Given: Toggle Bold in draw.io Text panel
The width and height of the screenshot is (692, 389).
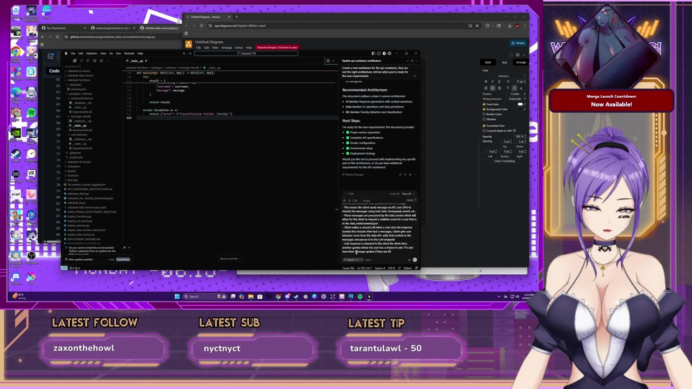Looking at the screenshot, I should (x=486, y=82).
